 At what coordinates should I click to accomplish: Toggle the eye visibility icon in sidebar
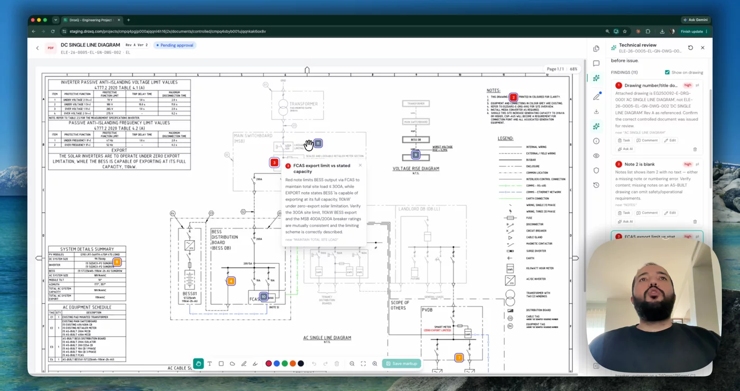coord(596,156)
